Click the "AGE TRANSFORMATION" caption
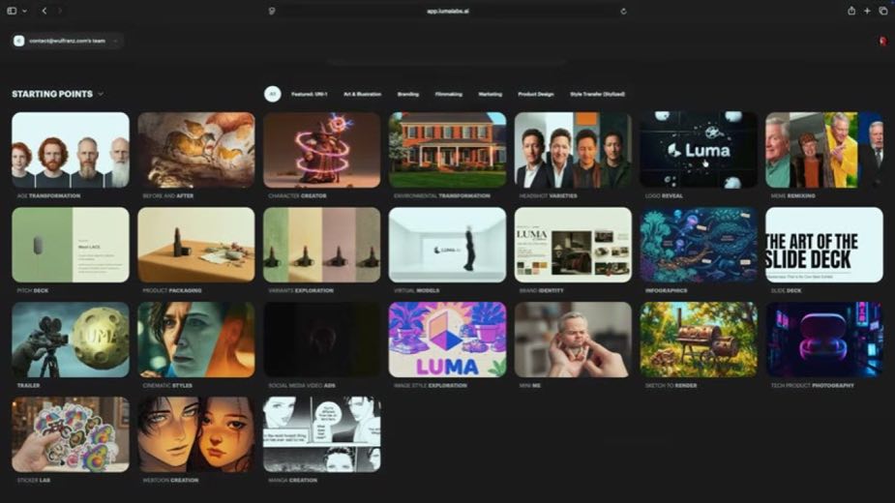Screen dimensions: 895x503 tap(48, 195)
